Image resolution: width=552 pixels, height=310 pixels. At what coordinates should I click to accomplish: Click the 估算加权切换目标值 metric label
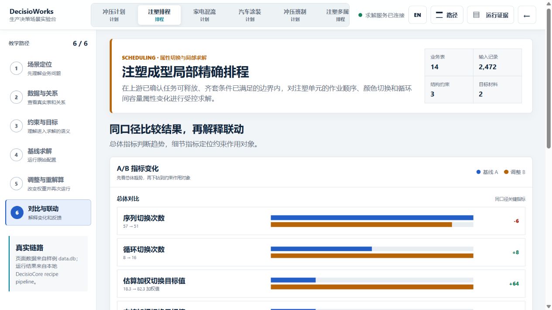click(x=154, y=281)
